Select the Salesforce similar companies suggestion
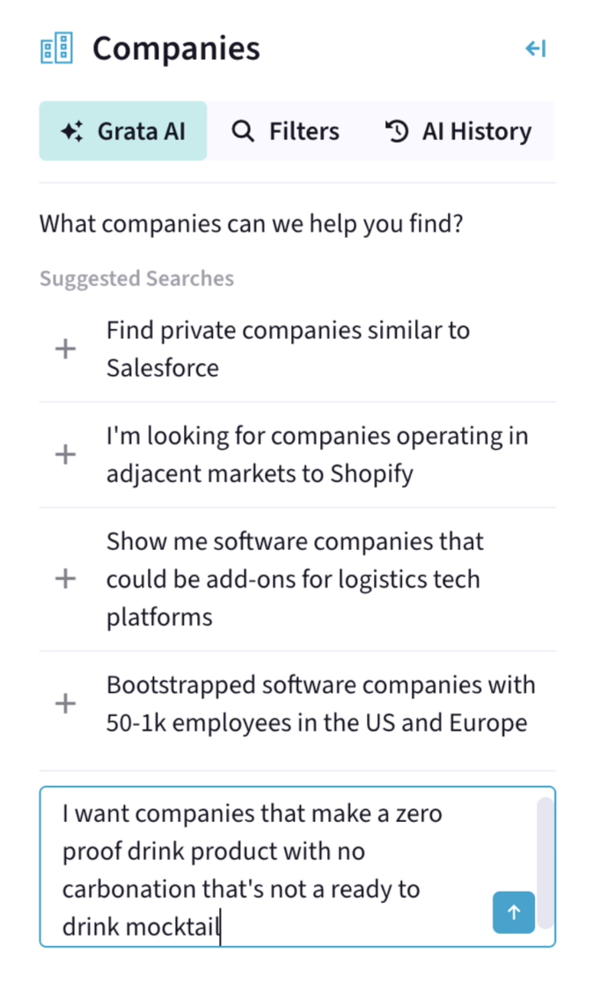The image size is (607, 984). pyautogui.click(x=288, y=349)
